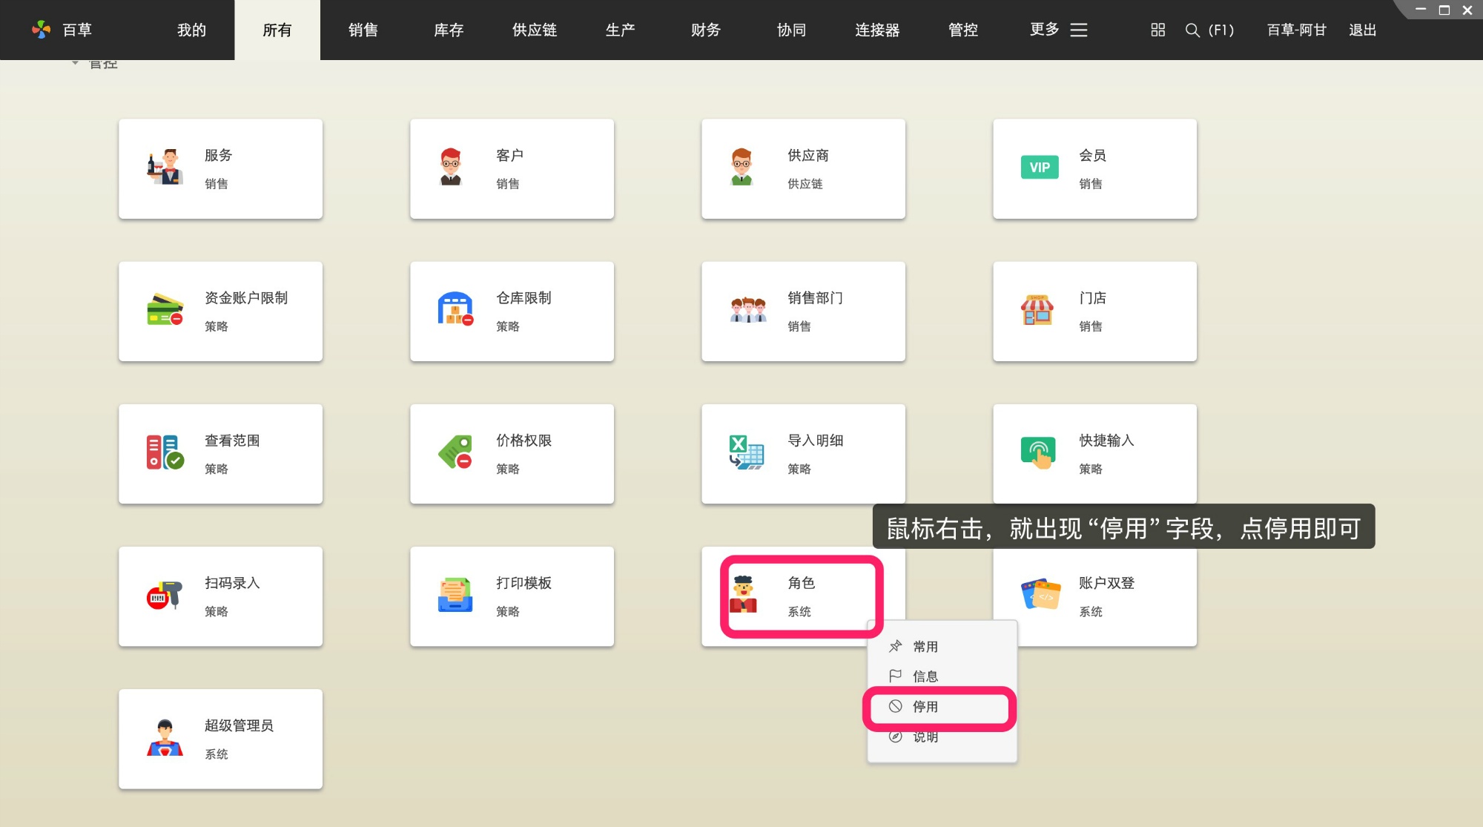Viewport: 1483px width, 827px height.
Task: Go to the 生产 tab
Action: pyautogui.click(x=620, y=30)
